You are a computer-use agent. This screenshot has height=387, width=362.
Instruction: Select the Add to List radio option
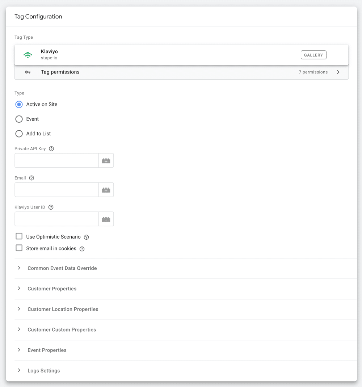(19, 134)
